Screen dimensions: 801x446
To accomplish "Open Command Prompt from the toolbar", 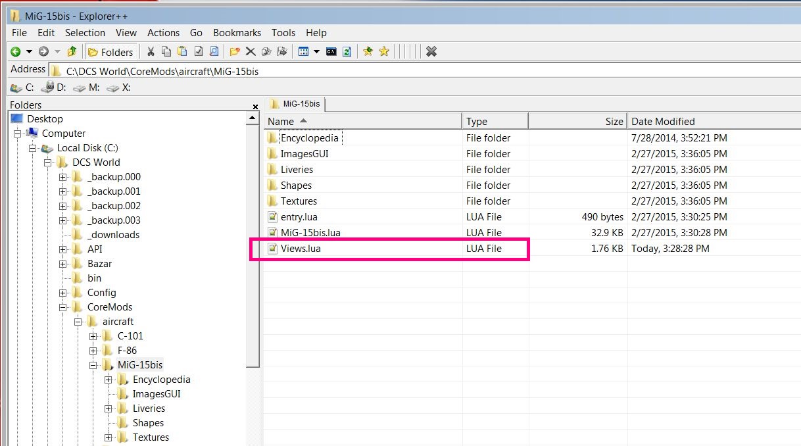I will (x=331, y=51).
